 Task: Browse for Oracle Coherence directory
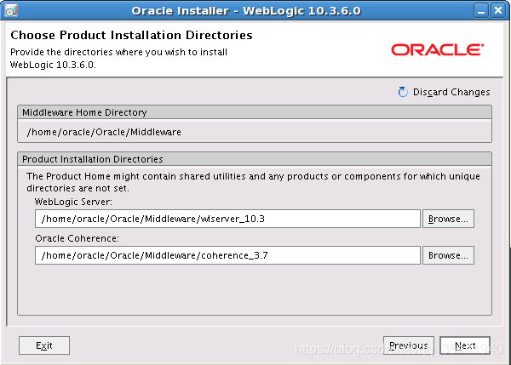[x=448, y=255]
